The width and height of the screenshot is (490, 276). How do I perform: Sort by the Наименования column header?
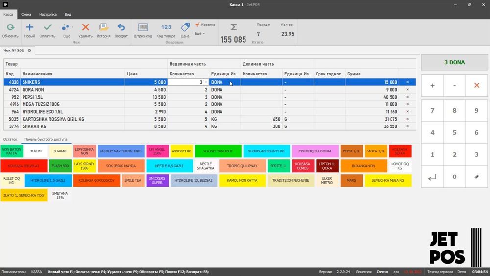click(x=73, y=74)
